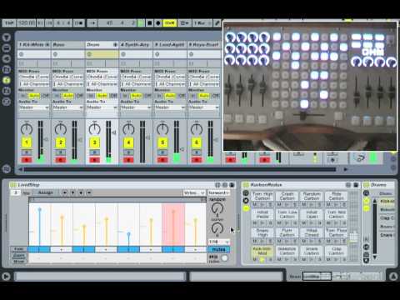
Task: Click the yellow clip slot in Drum track
Action: tap(102, 54)
